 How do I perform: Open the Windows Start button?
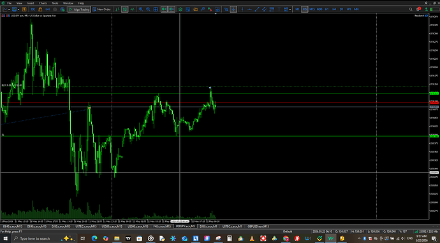[5, 239]
